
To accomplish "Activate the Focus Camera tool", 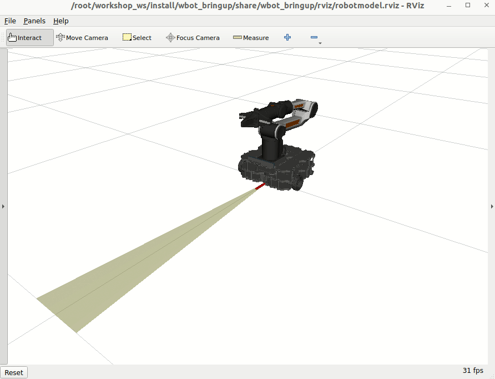I will click(193, 37).
